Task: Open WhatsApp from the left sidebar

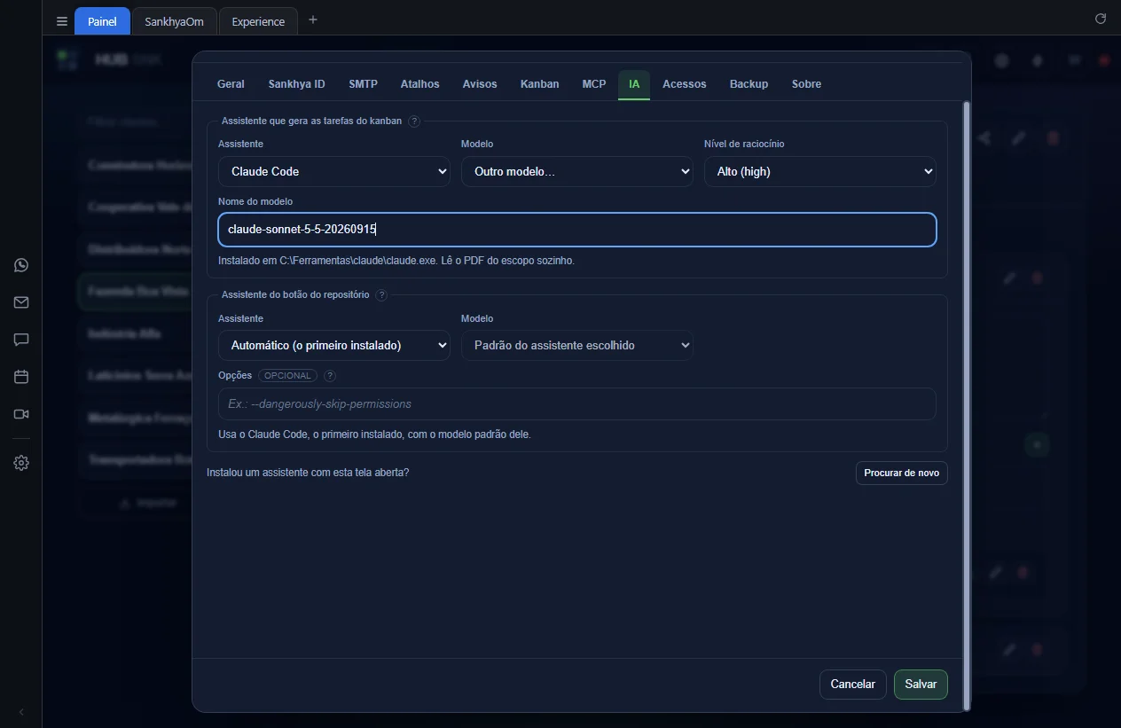Action: (x=21, y=265)
